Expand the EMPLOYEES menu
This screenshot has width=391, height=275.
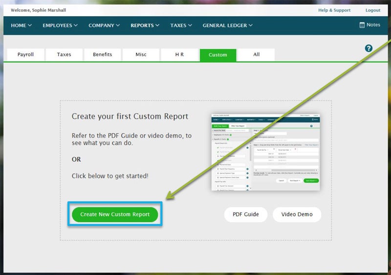(x=60, y=25)
